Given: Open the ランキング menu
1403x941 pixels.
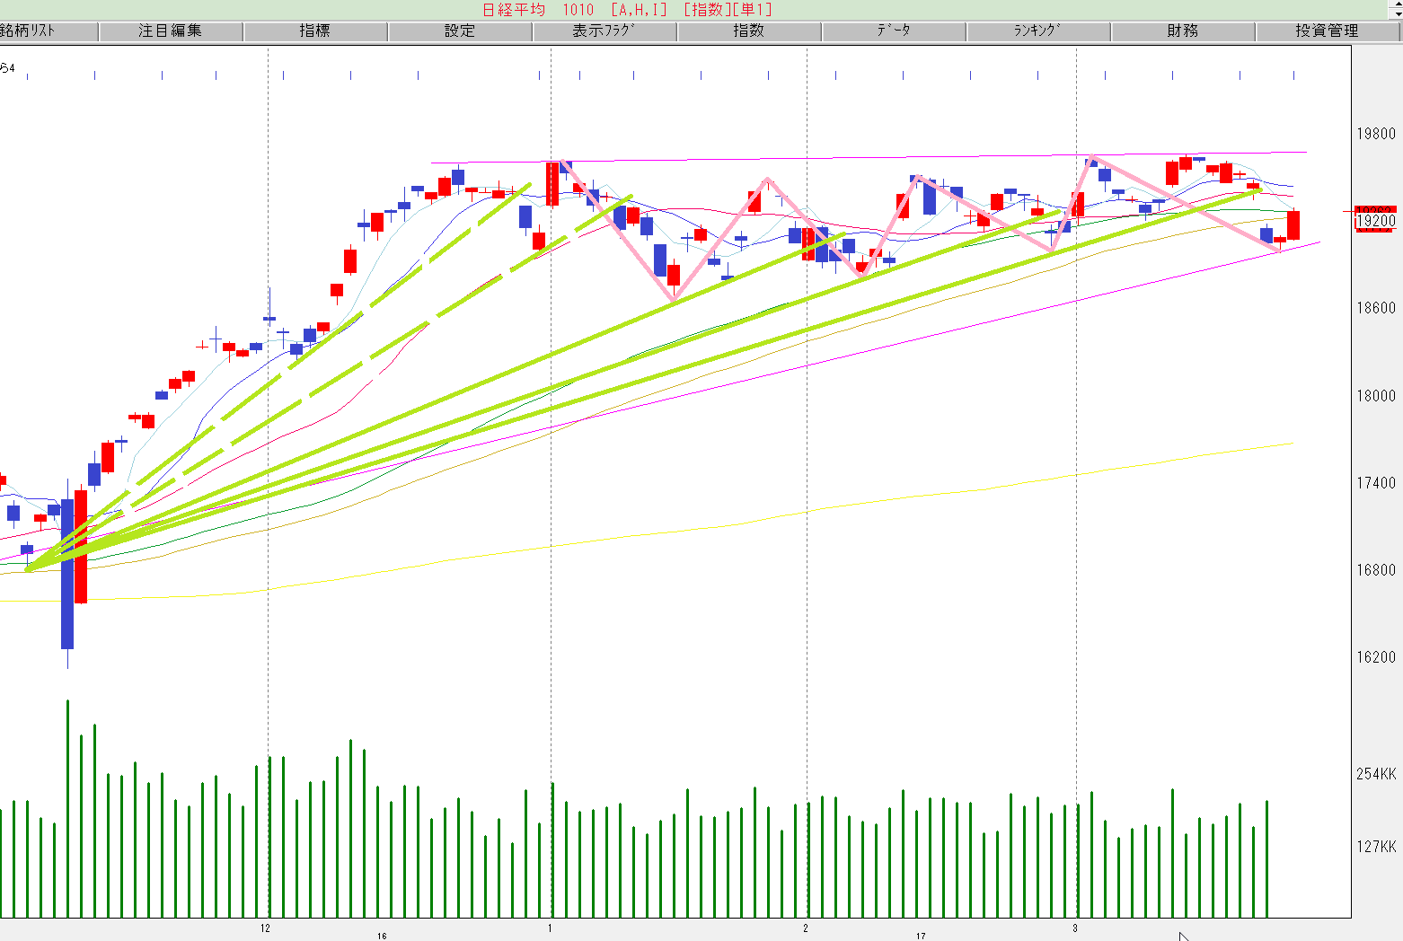Looking at the screenshot, I should coord(1038,31).
